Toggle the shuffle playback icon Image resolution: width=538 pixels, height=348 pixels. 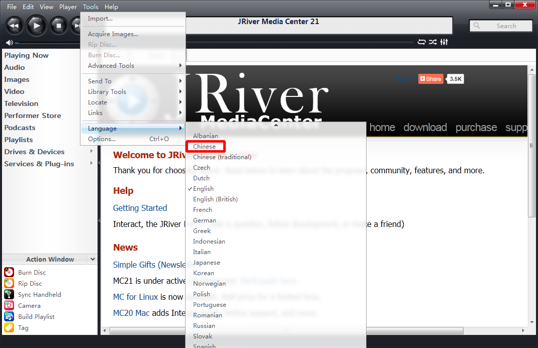pyautogui.click(x=433, y=42)
